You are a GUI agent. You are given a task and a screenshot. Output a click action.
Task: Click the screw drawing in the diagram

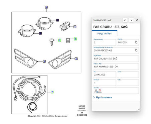[52, 42]
